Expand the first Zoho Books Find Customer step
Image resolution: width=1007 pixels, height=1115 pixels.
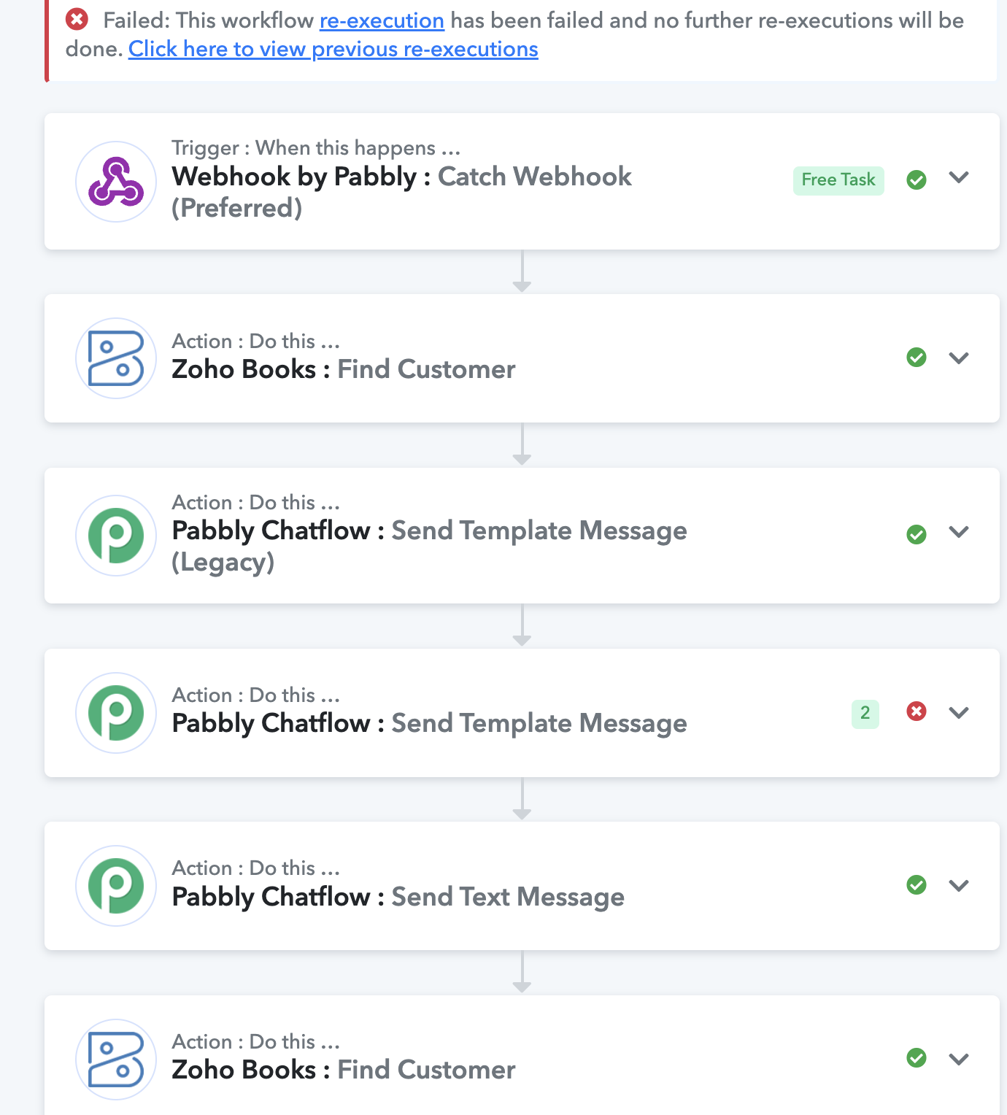click(959, 358)
